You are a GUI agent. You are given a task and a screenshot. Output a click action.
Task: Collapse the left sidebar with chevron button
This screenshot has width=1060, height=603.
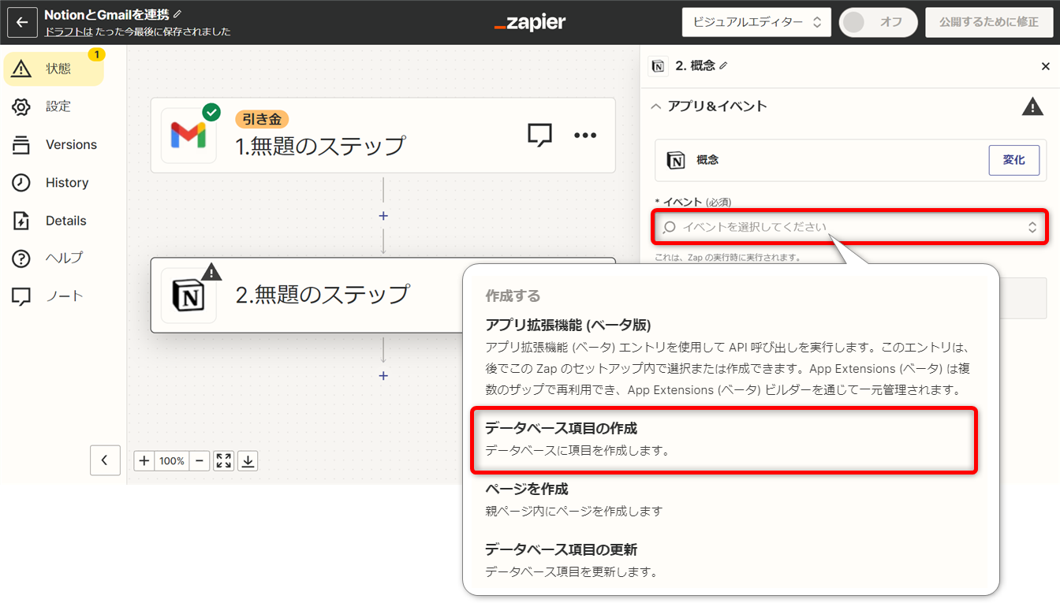coord(105,460)
